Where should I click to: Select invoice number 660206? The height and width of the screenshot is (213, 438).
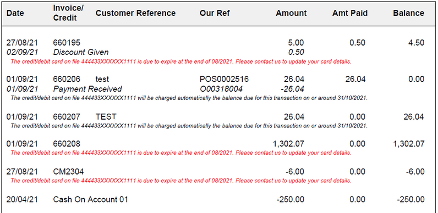[67, 79]
